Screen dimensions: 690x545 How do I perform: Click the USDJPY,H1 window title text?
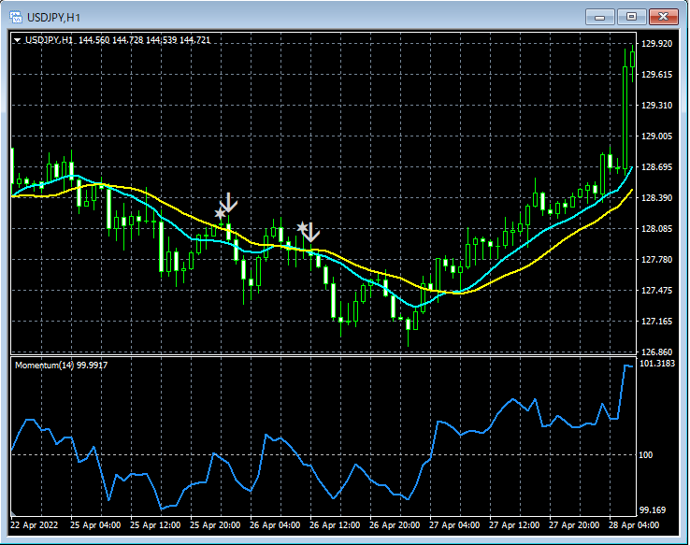click(x=53, y=18)
